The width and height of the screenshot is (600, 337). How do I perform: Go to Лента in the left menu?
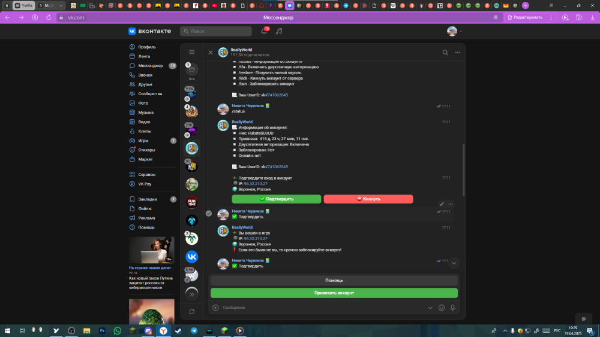point(144,56)
